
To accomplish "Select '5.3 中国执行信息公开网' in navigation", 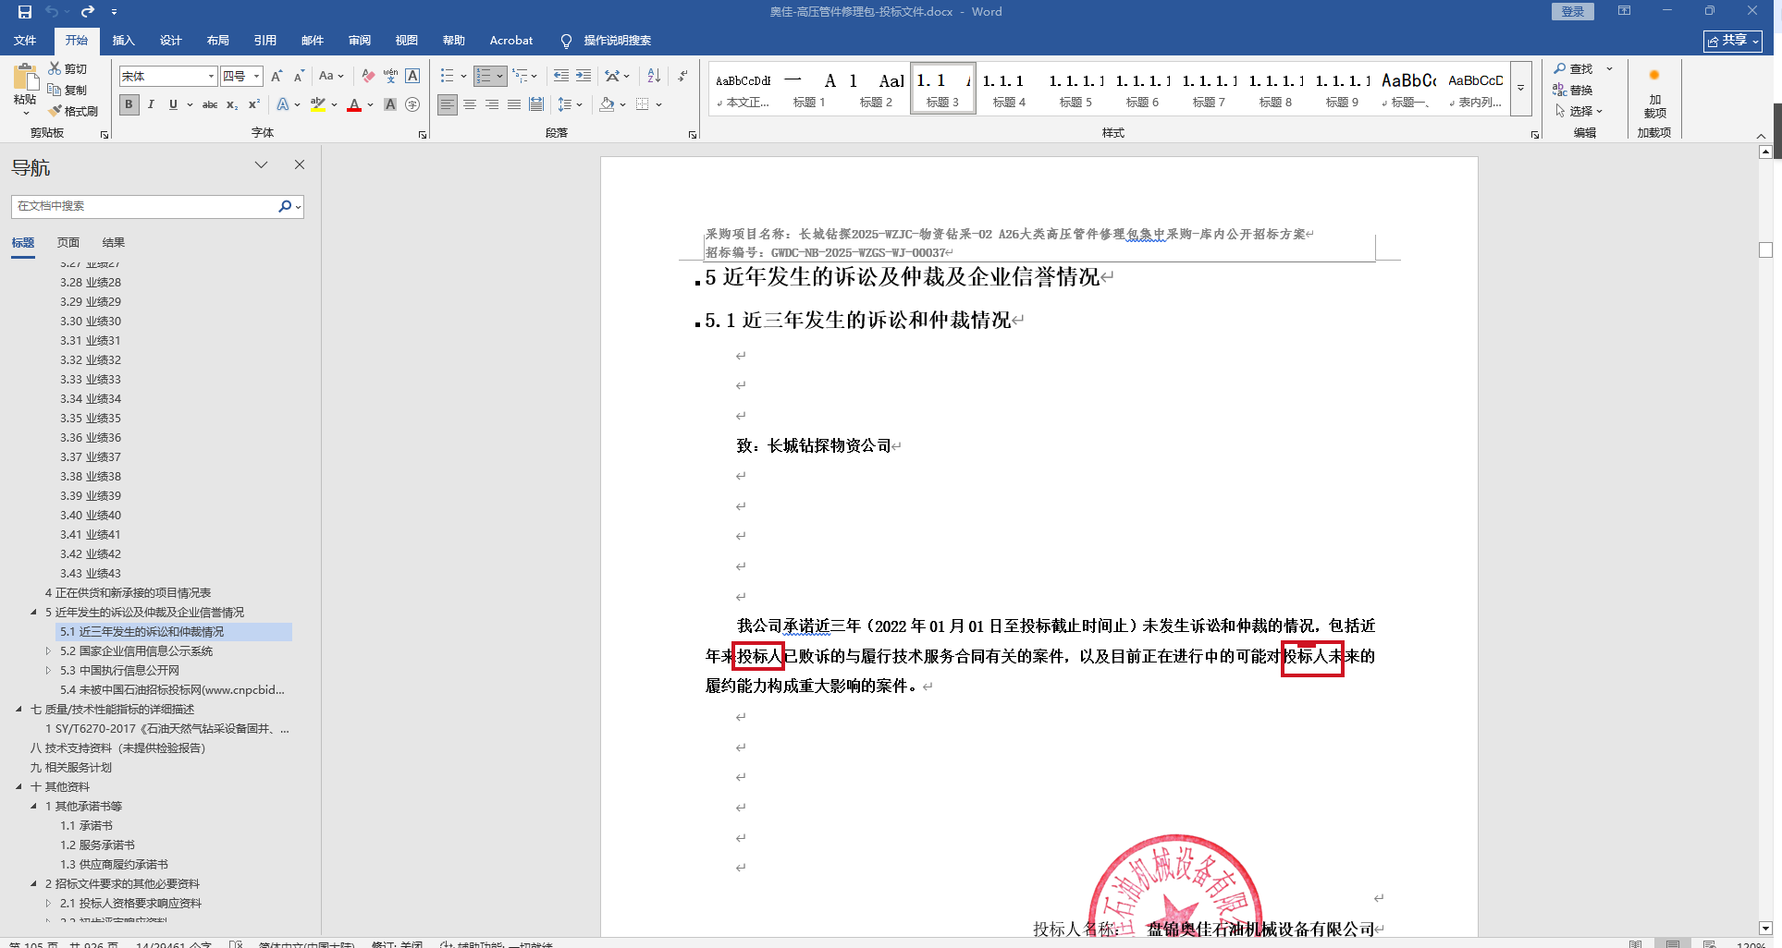I will [x=119, y=670].
